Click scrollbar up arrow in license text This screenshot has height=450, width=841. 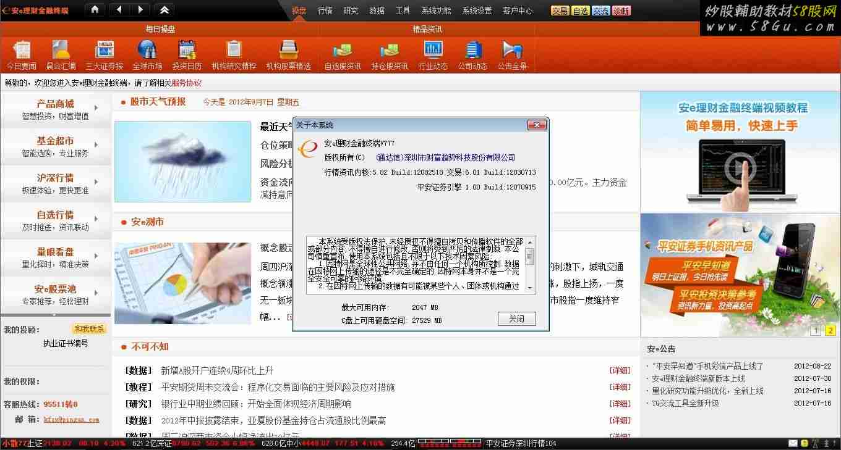tap(530, 242)
